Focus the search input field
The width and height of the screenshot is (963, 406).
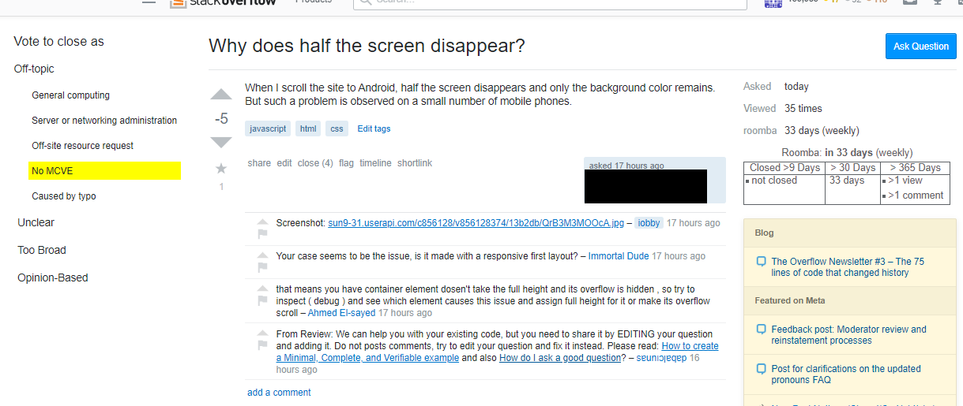[550, 2]
